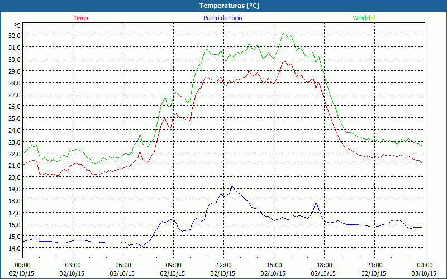Select the red 'Temp.' legend label
This screenshot has height=279, width=447.
point(82,18)
